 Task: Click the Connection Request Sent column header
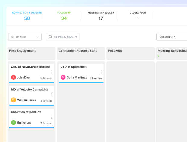[x=81, y=53]
